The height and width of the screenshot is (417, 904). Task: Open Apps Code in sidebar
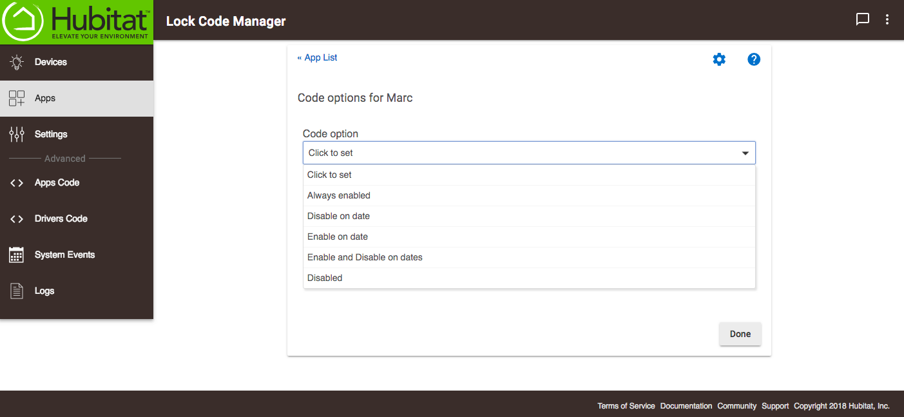tap(57, 182)
